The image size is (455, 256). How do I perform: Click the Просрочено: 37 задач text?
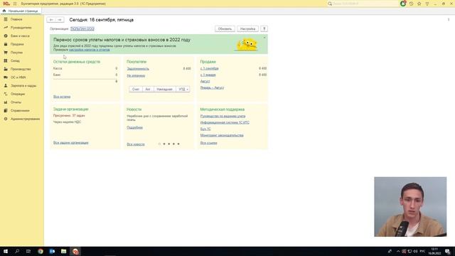pyautogui.click(x=69, y=115)
